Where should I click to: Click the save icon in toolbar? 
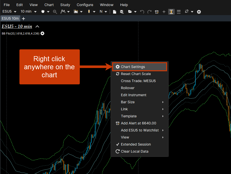[x=122, y=12]
